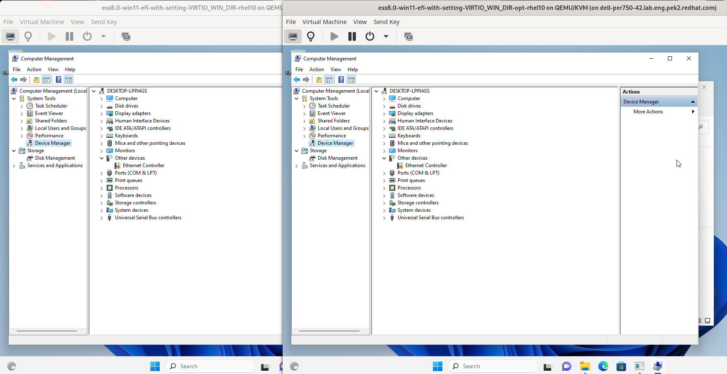Select Universal Serial Bus controllers in right Device Manager
Viewport: 727px width, 374px height.
[x=431, y=218]
